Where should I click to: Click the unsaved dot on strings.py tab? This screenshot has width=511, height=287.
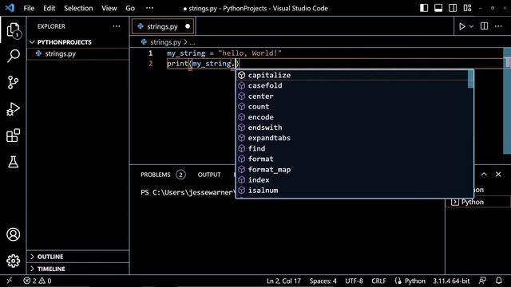[x=188, y=26]
